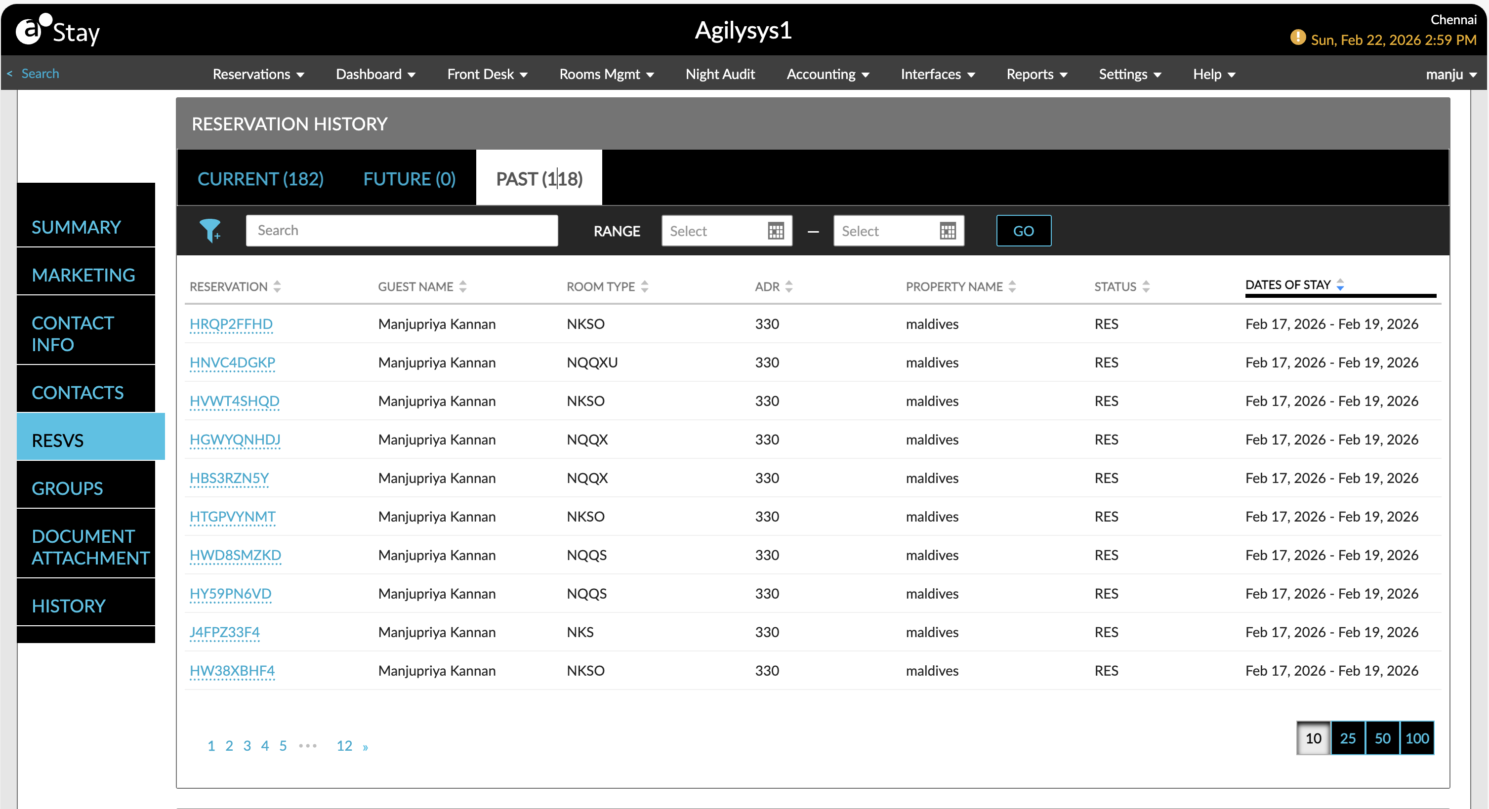The image size is (1489, 809).
Task: Expand the manju user dropdown
Action: point(1451,74)
